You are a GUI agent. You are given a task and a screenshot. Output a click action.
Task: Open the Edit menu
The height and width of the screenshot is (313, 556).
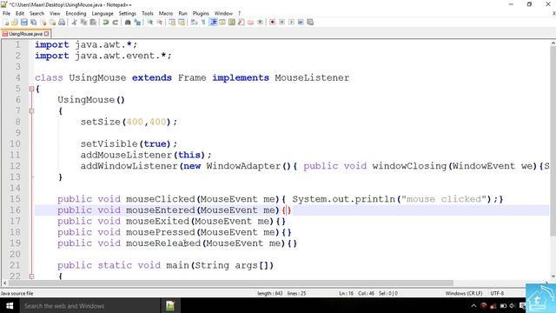coord(20,13)
